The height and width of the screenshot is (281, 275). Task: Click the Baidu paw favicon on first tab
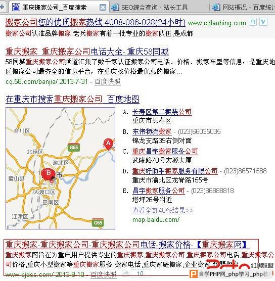click(x=16, y=7)
